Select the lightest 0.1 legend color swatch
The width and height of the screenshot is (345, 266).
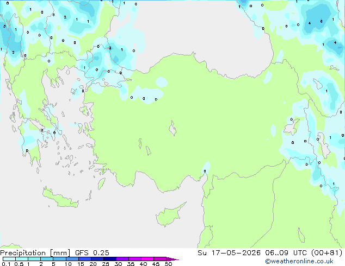(x=9, y=259)
